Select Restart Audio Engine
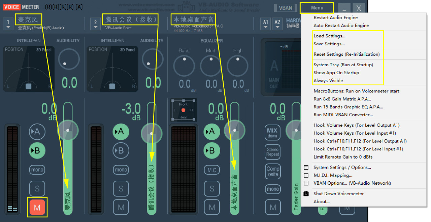The width and height of the screenshot is (431, 222). pos(336,17)
